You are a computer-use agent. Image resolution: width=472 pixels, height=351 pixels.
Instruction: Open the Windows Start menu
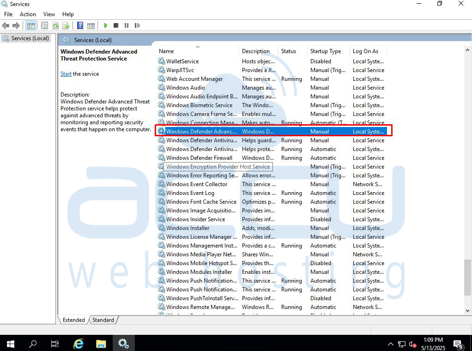pos(11,344)
